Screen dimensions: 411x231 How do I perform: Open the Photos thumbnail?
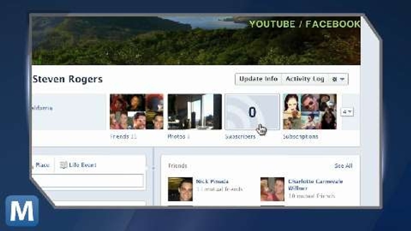point(195,112)
